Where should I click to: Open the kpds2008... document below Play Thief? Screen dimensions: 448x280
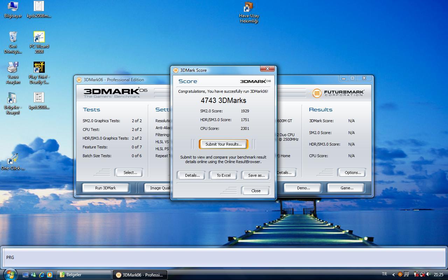(x=39, y=101)
